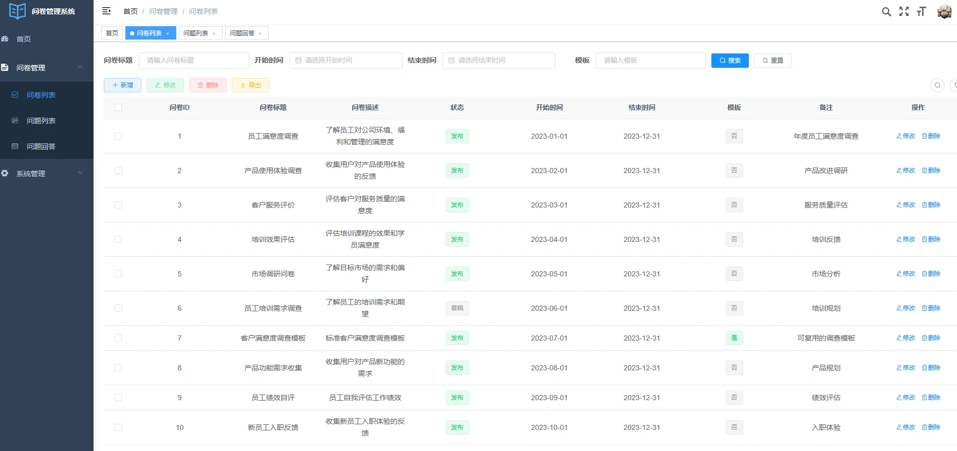Click the 重置 button
This screenshot has height=451, width=957.
pyautogui.click(x=772, y=61)
